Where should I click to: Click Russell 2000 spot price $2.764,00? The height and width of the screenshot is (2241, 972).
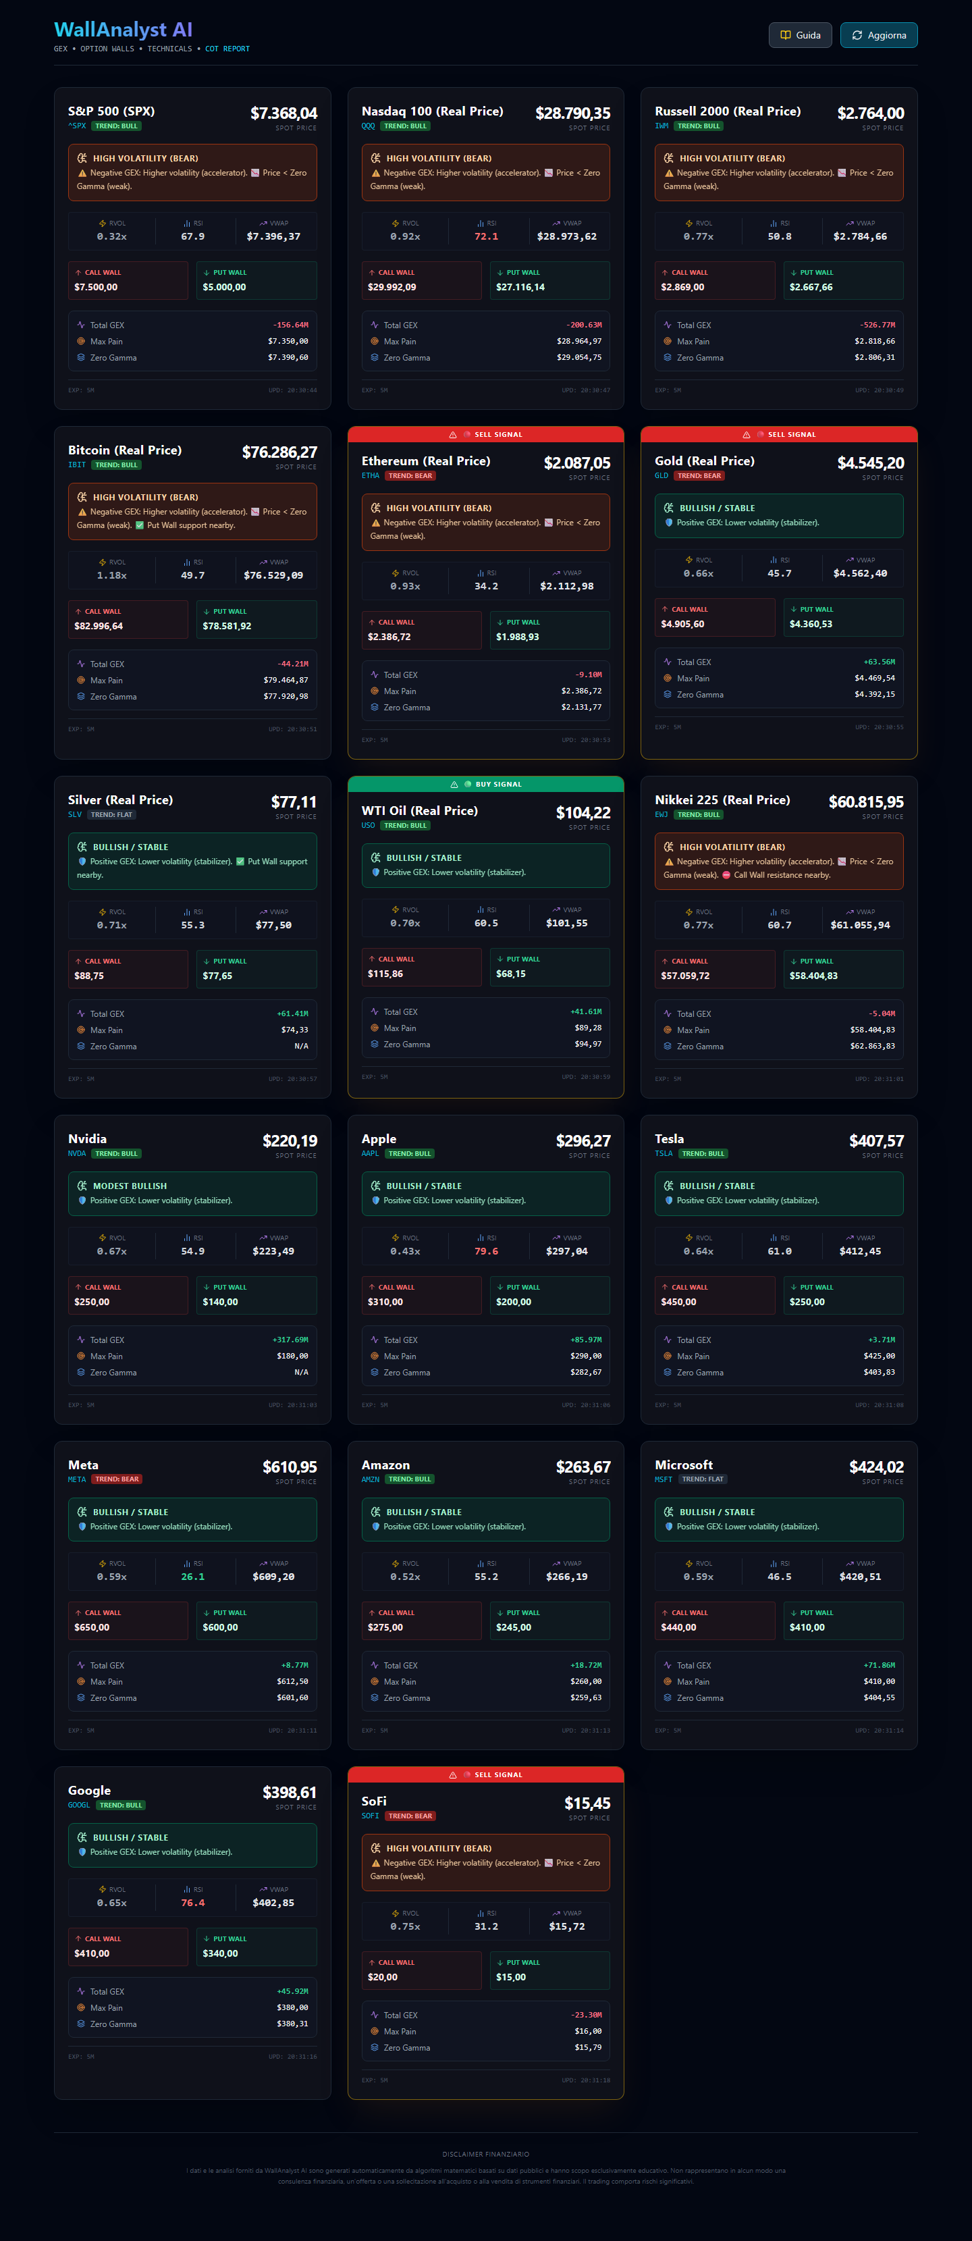pos(870,113)
